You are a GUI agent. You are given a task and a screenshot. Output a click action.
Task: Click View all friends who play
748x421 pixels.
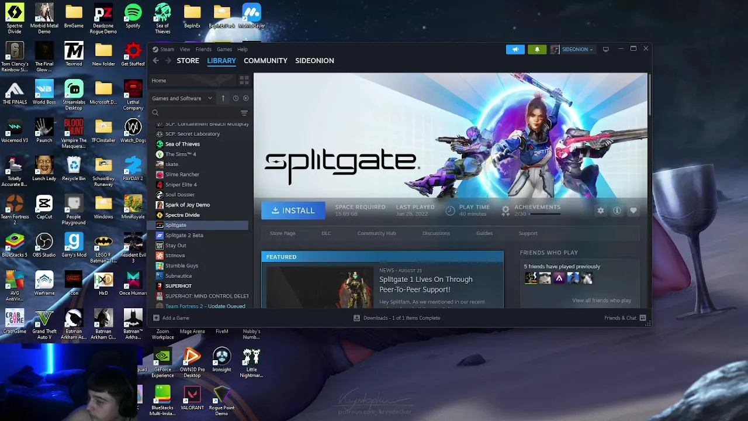(601, 301)
